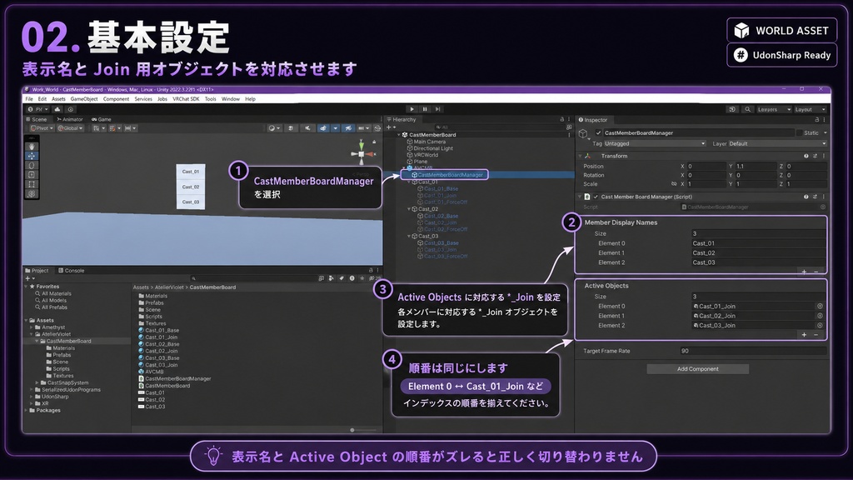
Task: Collapse the Cast_03 hierarchy node
Action: click(410, 236)
